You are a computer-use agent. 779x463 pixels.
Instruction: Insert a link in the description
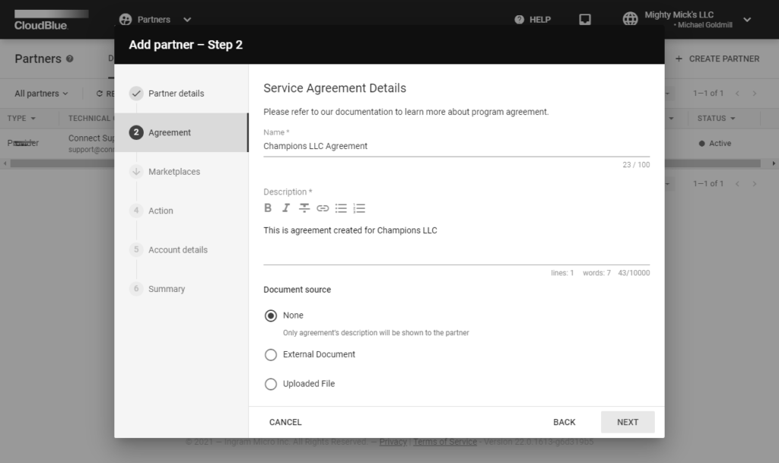(323, 208)
